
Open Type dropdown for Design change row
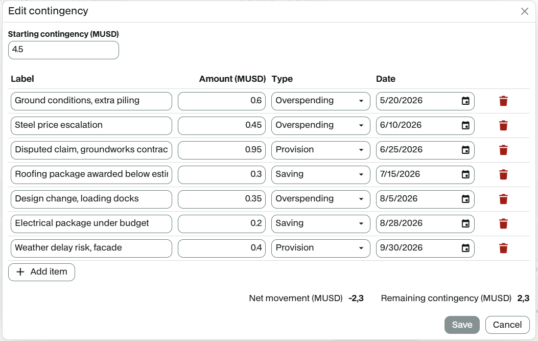[320, 199]
